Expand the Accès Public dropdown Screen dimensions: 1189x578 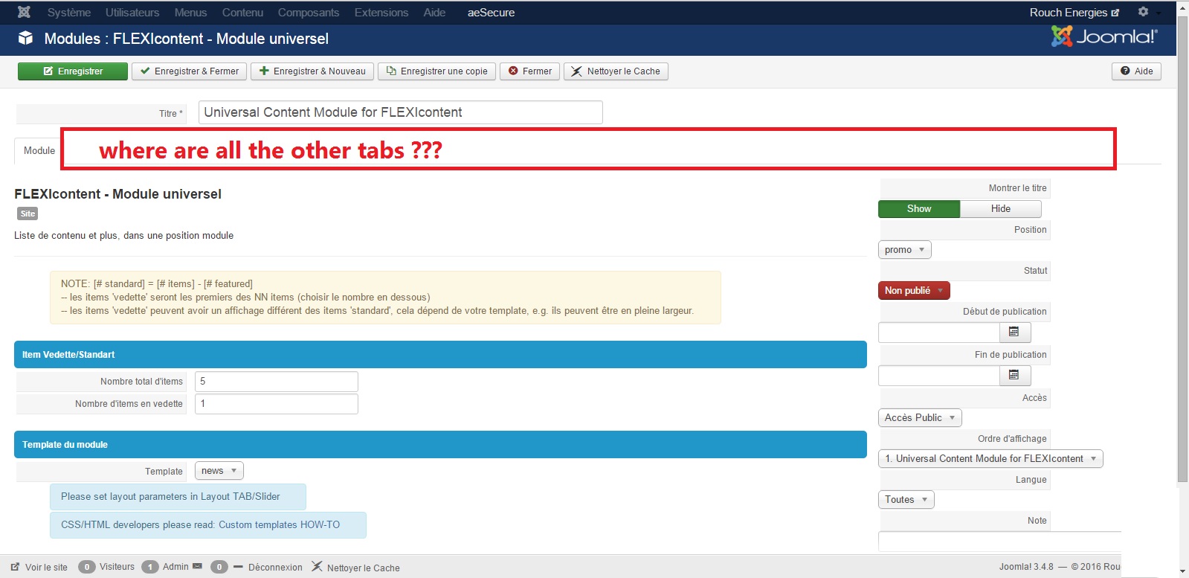click(x=920, y=418)
